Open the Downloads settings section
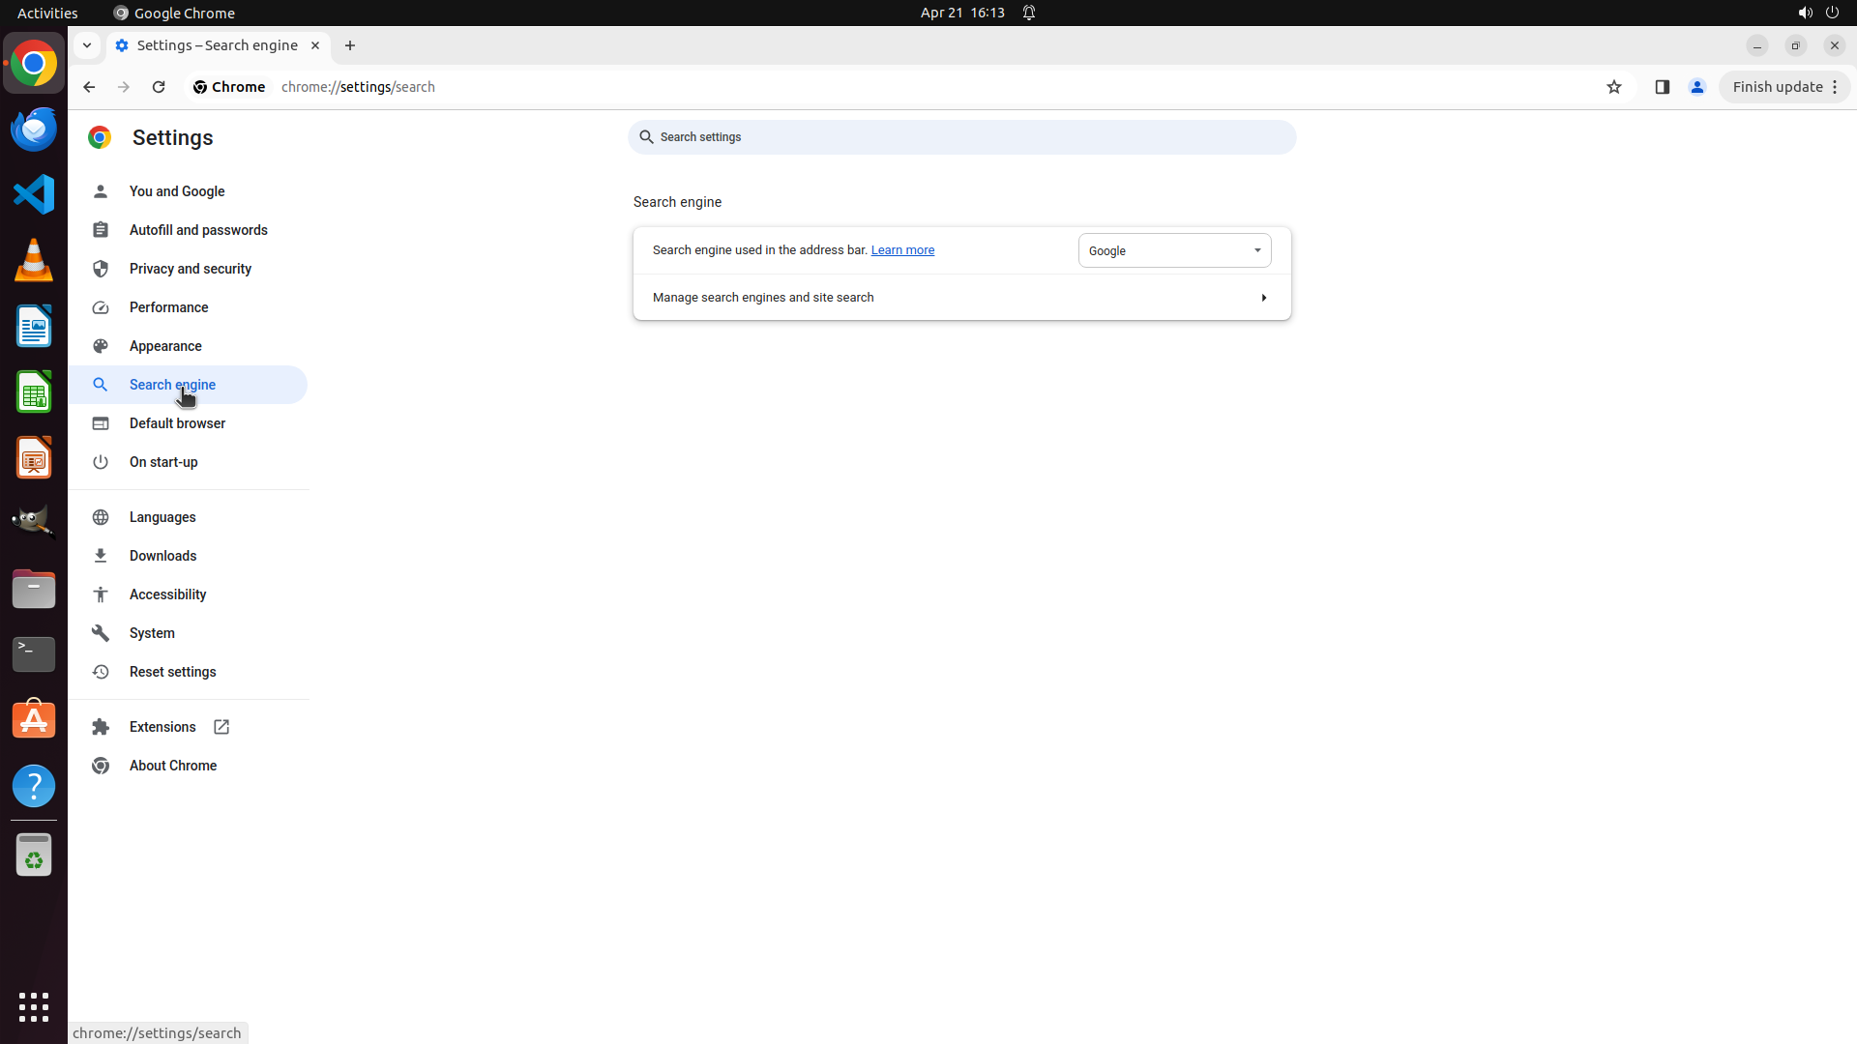1857x1044 pixels. 162,556
